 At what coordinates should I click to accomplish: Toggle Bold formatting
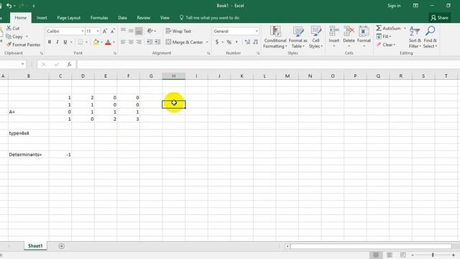(x=50, y=42)
